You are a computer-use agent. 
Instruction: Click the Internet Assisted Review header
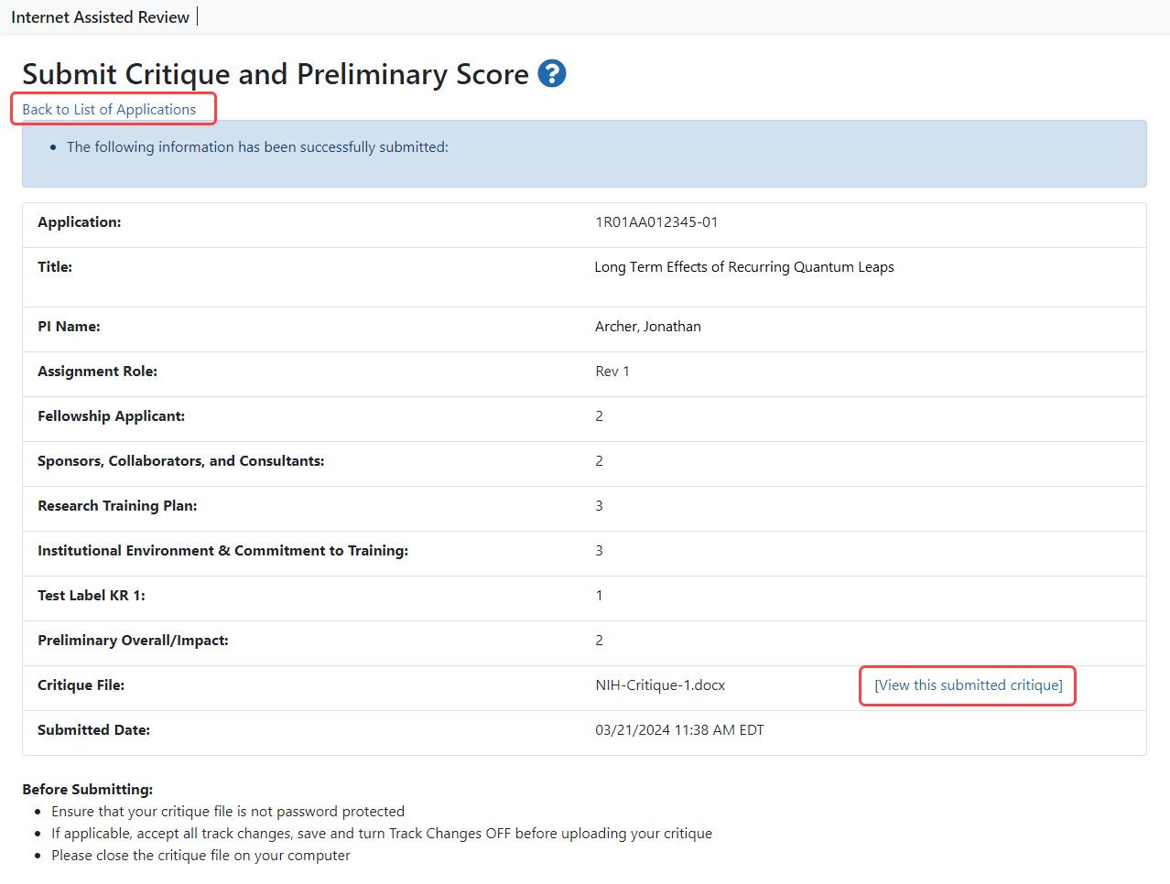(100, 17)
